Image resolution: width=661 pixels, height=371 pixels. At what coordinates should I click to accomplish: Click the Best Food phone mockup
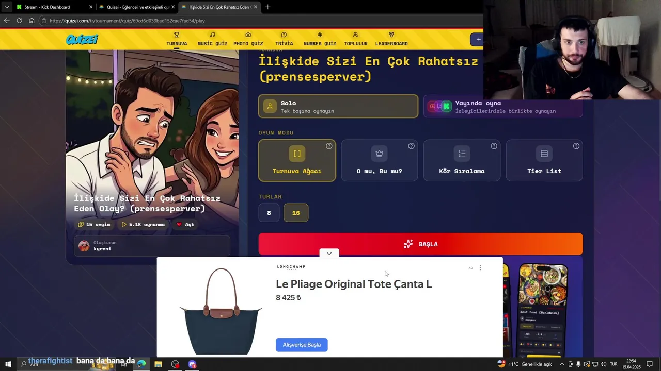(x=543, y=310)
